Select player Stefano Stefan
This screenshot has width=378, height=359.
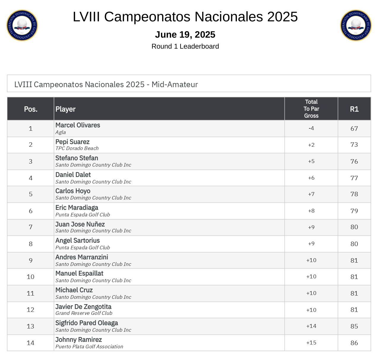76,158
